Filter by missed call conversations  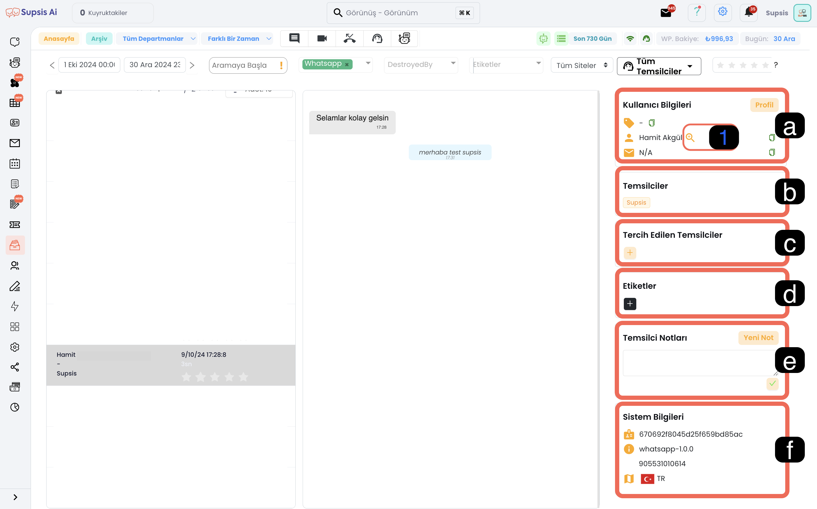click(350, 38)
